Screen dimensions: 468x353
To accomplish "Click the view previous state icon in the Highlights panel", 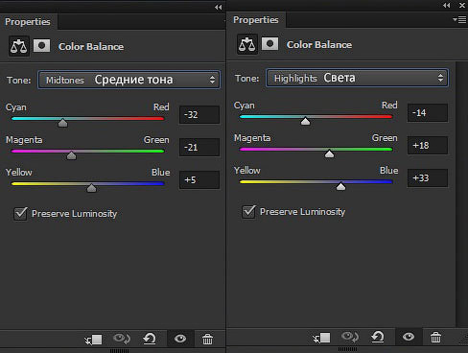I will 350,337.
